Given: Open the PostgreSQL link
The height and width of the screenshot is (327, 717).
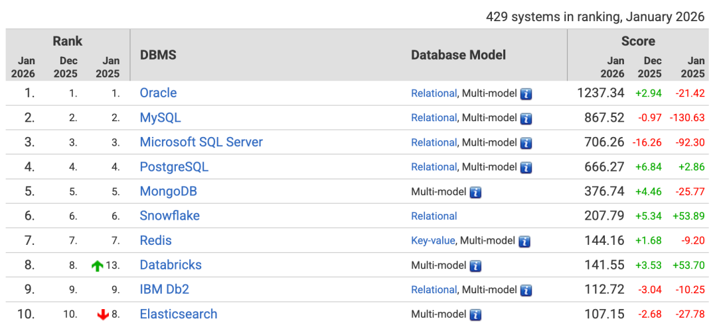Looking at the screenshot, I should point(174,167).
